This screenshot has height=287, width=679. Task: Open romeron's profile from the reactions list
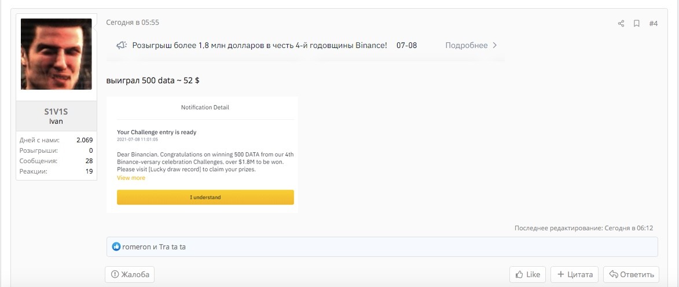[137, 247]
